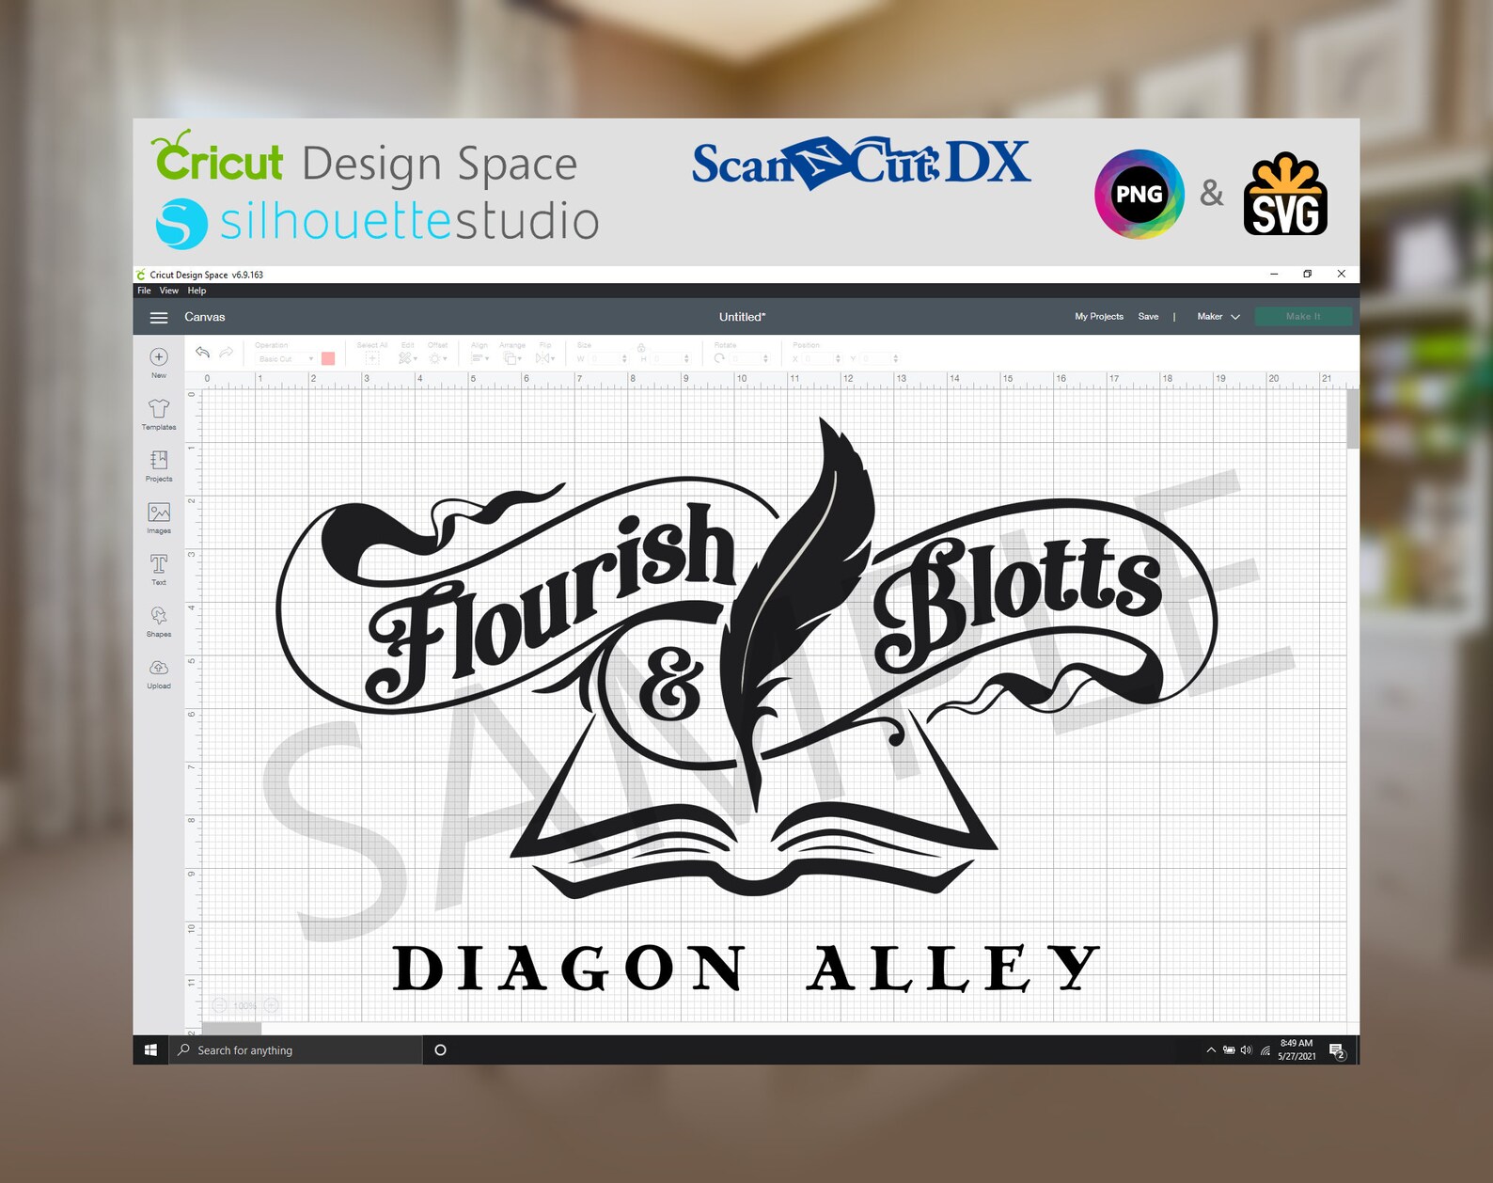Open the Images library
1493x1183 pixels.
(x=159, y=517)
